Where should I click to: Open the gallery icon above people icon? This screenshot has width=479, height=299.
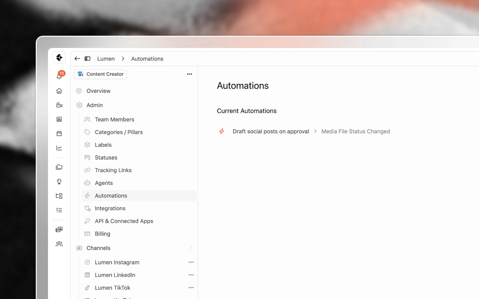click(x=59, y=230)
